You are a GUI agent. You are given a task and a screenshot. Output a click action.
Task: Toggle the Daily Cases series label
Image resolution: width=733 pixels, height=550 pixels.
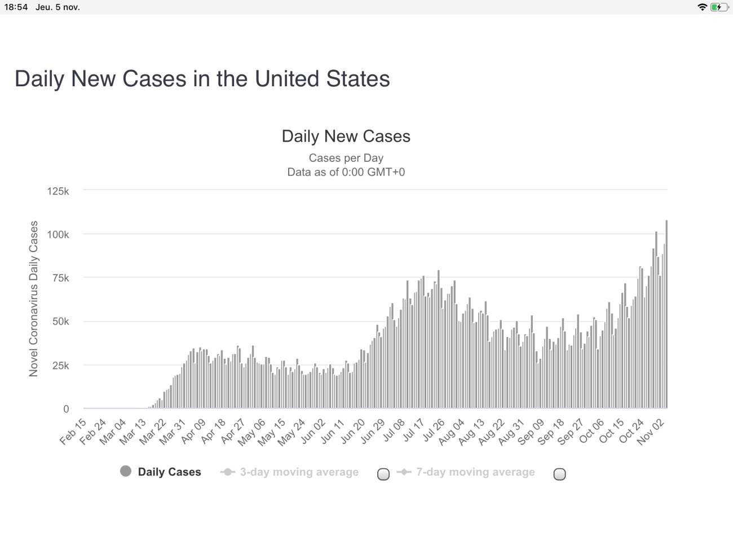(x=169, y=472)
